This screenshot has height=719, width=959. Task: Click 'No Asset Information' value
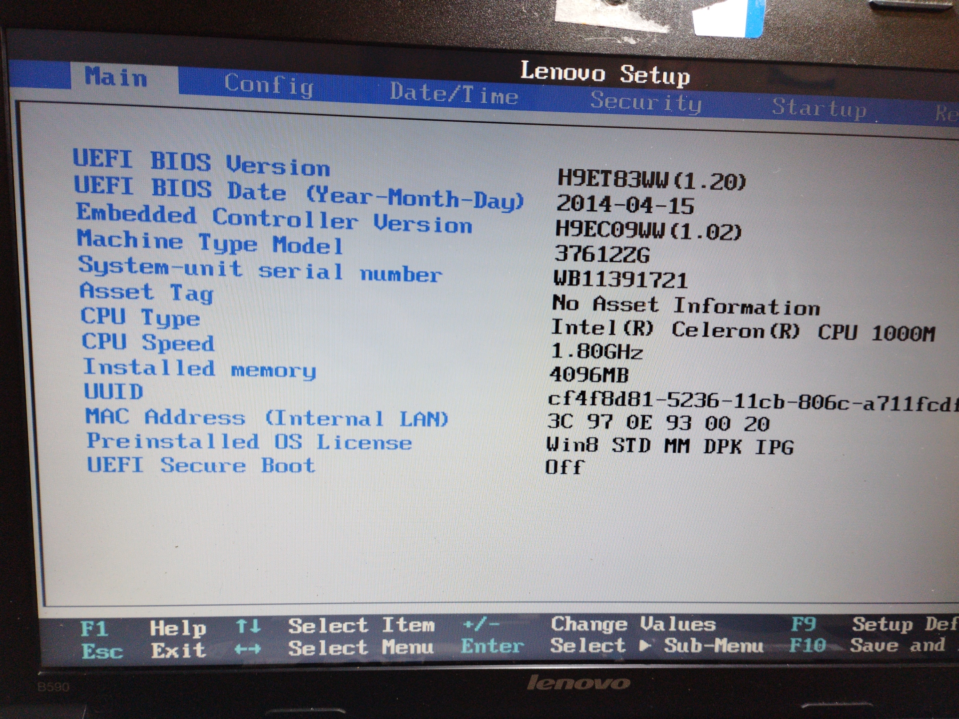(686, 305)
